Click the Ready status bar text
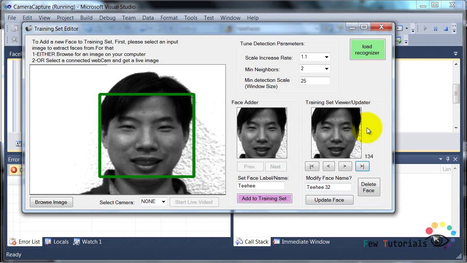The image size is (467, 263). [x=14, y=255]
